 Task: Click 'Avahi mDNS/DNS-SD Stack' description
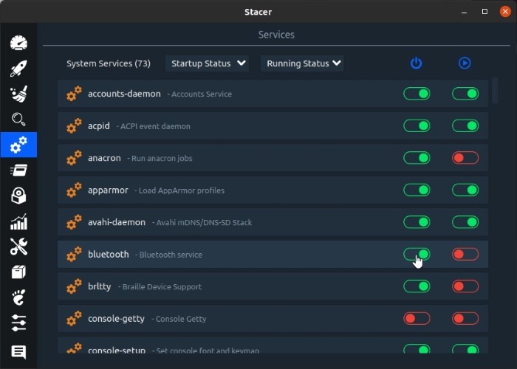pos(204,222)
